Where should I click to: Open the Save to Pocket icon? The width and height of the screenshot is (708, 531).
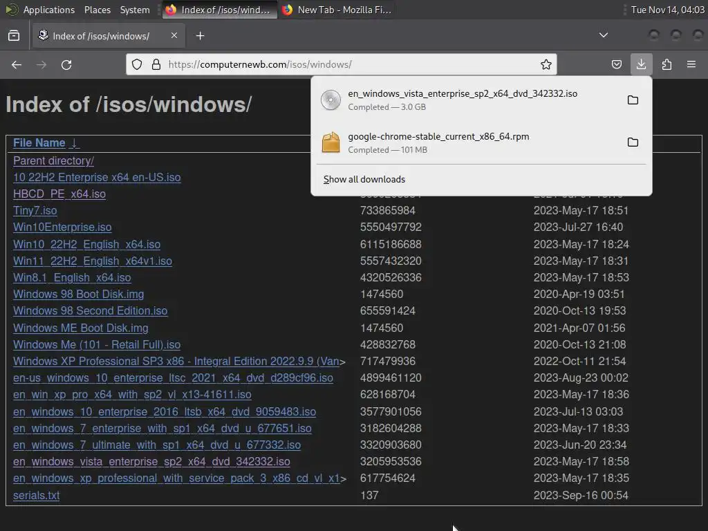click(616, 64)
